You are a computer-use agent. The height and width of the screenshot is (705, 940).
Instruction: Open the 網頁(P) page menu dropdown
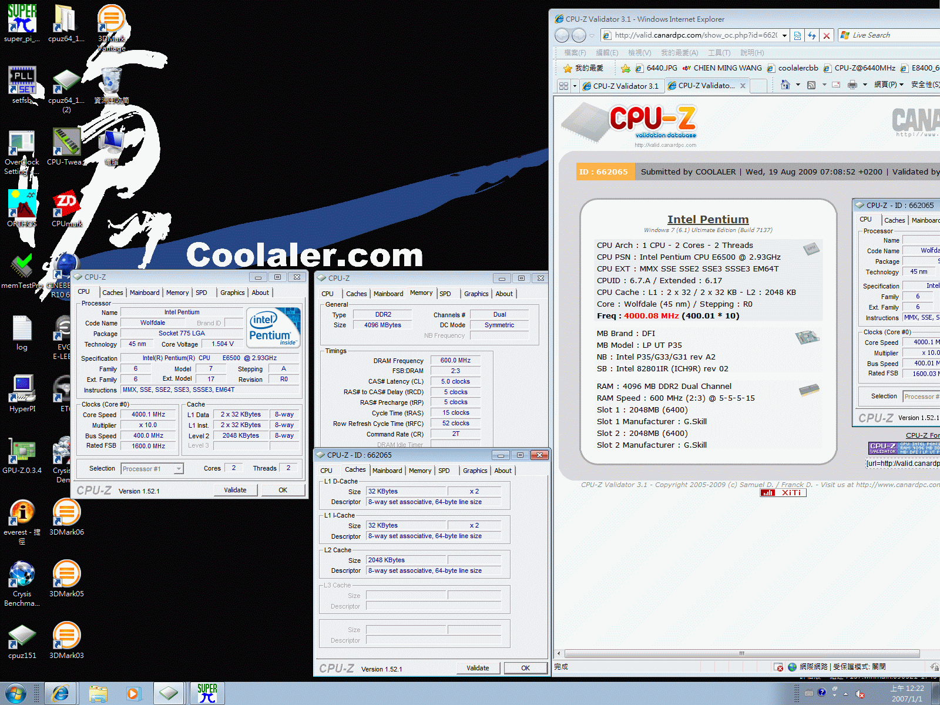point(889,85)
